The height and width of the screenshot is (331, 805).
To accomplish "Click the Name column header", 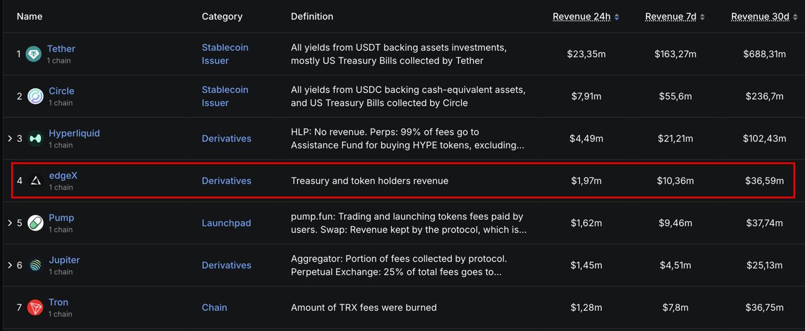I will [30, 16].
